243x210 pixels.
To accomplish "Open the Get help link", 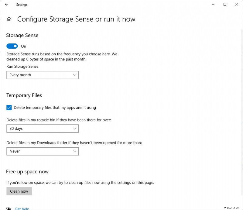I will coord(21,208).
